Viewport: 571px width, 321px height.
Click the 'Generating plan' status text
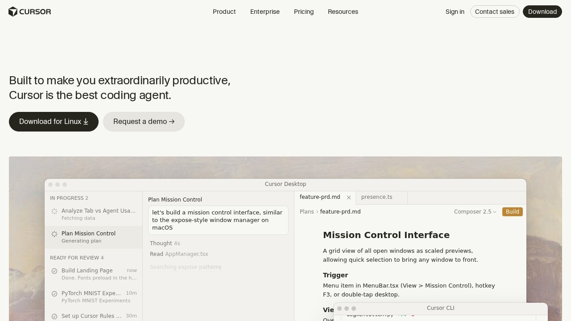pyautogui.click(x=81, y=241)
